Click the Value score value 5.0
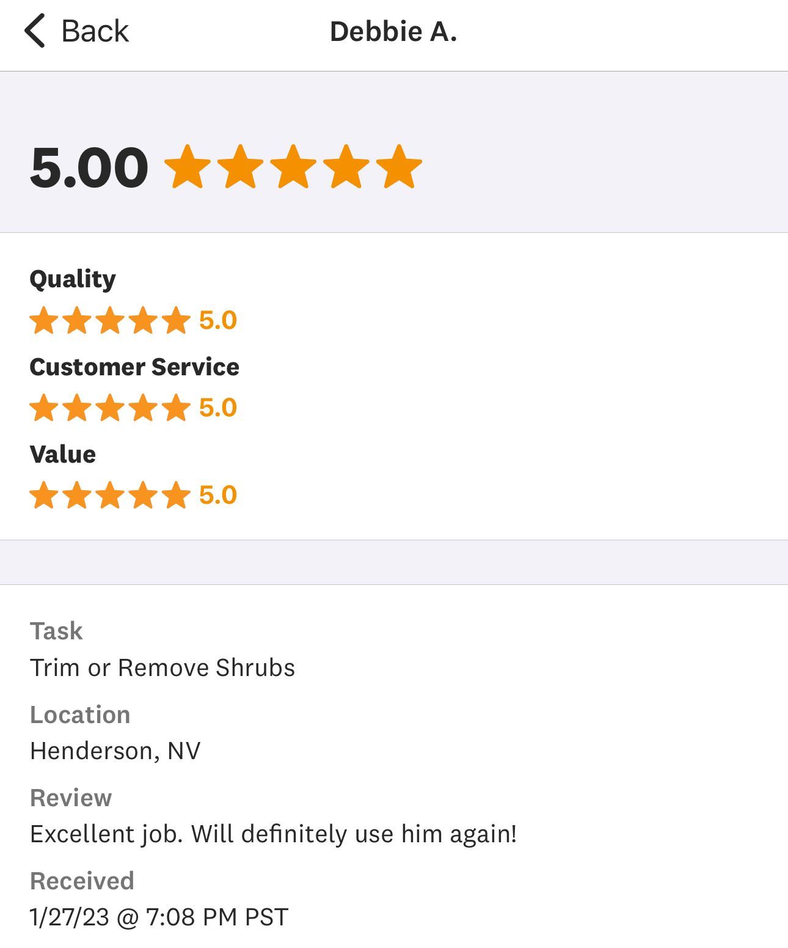The image size is (788, 948). (218, 495)
